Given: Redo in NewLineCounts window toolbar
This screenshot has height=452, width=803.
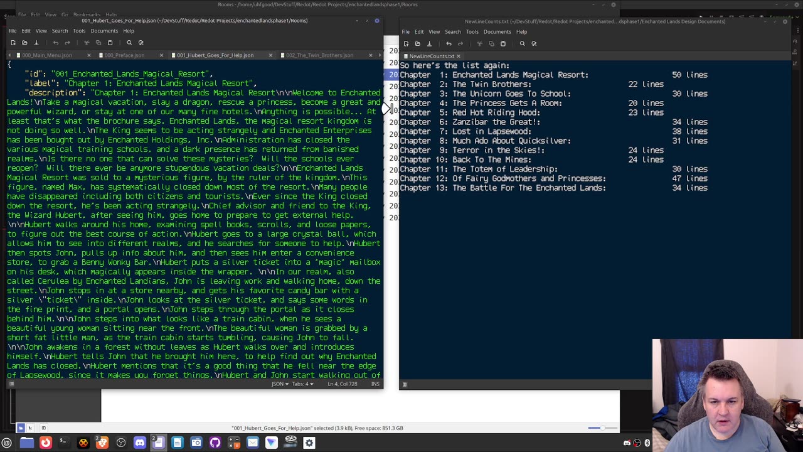Looking at the screenshot, I should click(460, 43).
